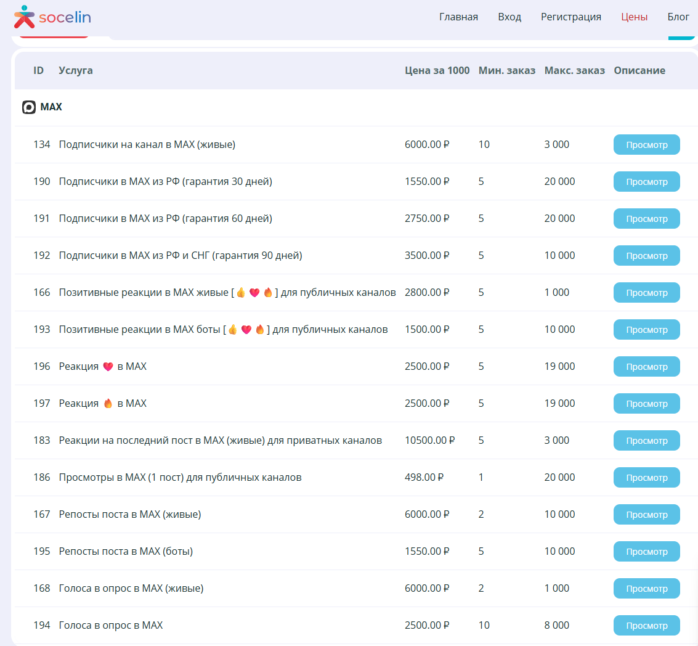Screen dimensions: 698x646
Task: Open Просмотр for service 183
Action: pos(646,441)
